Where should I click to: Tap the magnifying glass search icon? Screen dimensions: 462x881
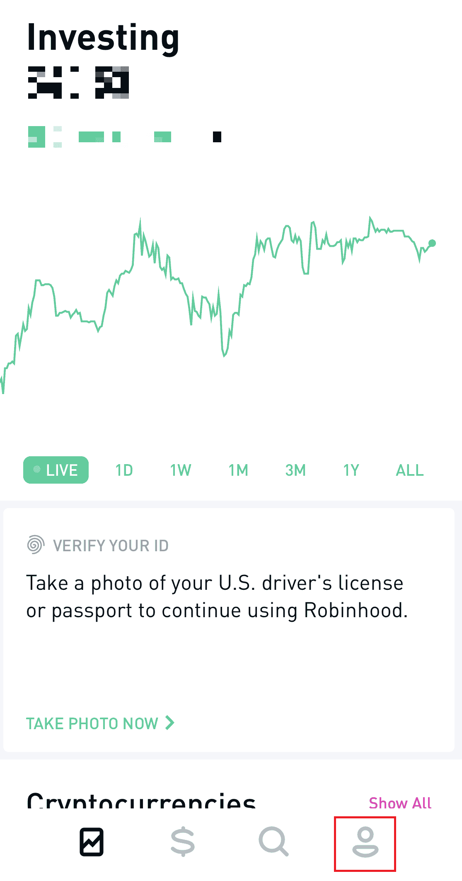tap(273, 842)
